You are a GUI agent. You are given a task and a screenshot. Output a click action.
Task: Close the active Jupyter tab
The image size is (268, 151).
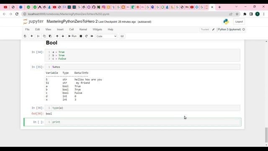pos(212,7)
